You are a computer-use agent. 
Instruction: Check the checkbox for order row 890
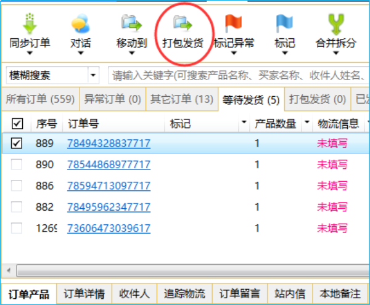coord(17,165)
